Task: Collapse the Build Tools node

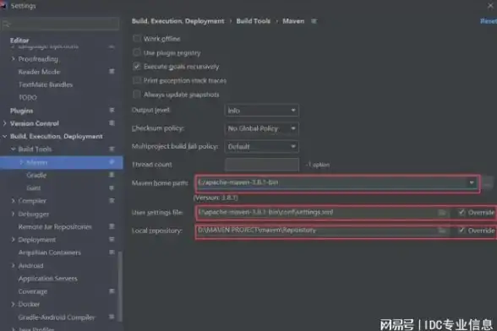Action: click(x=13, y=149)
